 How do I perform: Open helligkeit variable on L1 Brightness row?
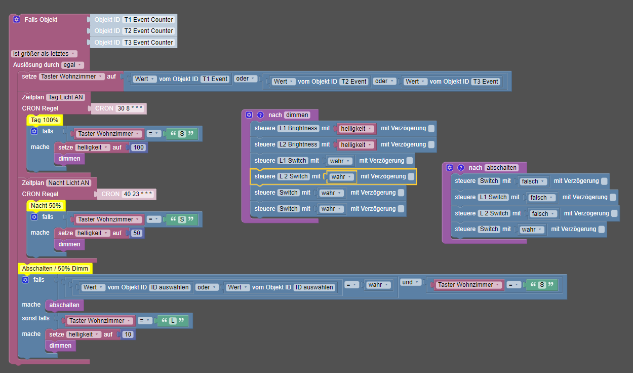pos(357,129)
